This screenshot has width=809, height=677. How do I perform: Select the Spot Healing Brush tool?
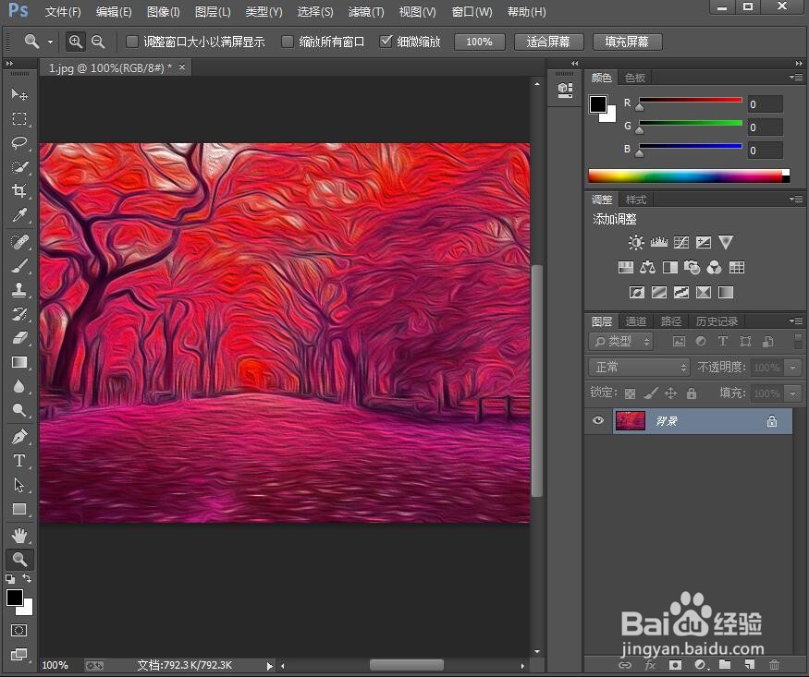point(19,242)
